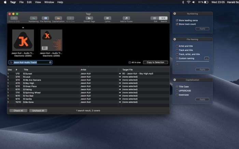Open the File Naming toolbar tool
The height and width of the screenshot is (149, 239).
coord(45,18)
